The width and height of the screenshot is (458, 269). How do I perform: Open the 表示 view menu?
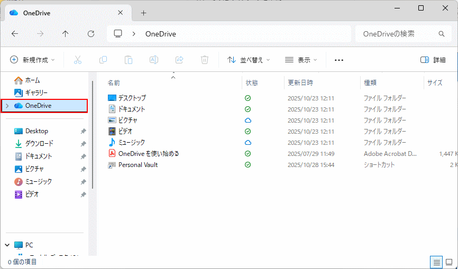tap(301, 60)
